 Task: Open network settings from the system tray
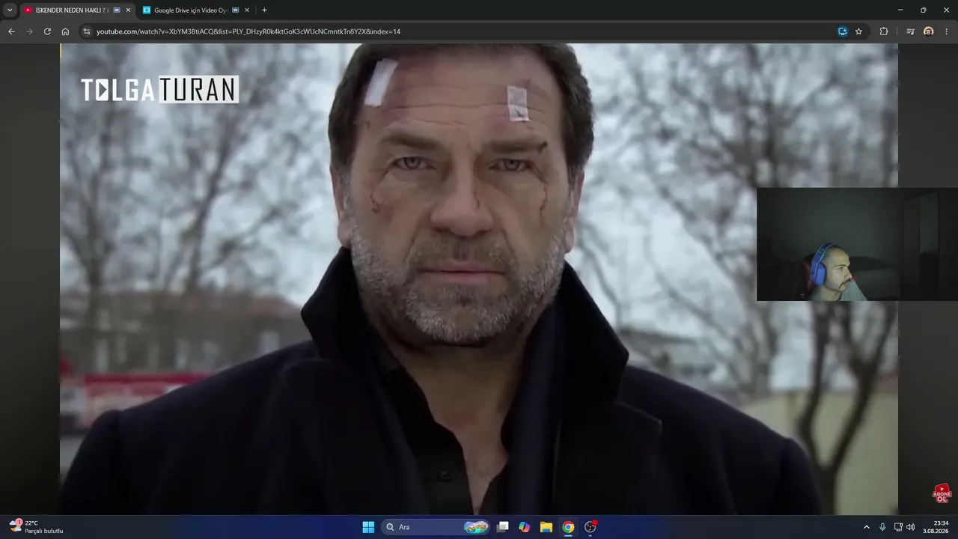tap(898, 527)
